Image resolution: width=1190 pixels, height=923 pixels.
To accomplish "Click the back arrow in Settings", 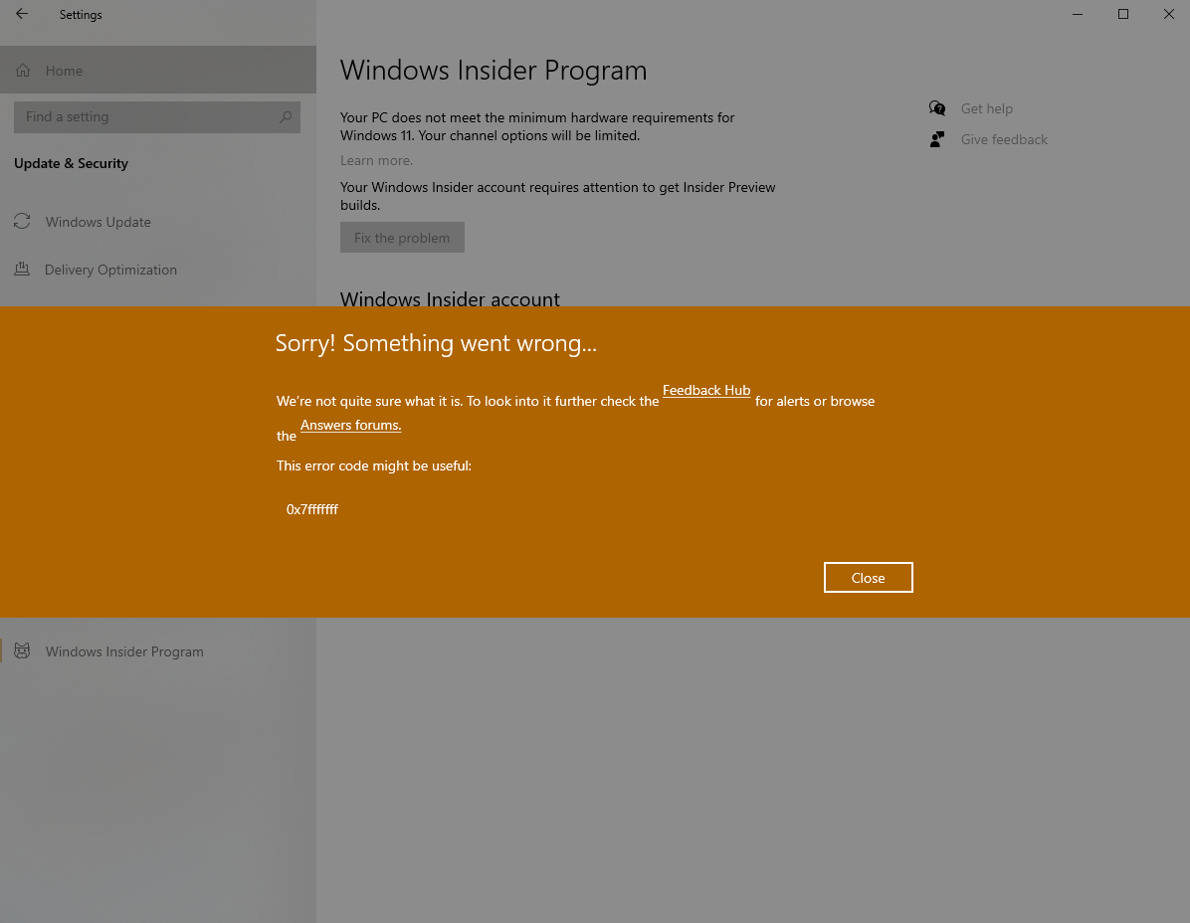I will [22, 14].
